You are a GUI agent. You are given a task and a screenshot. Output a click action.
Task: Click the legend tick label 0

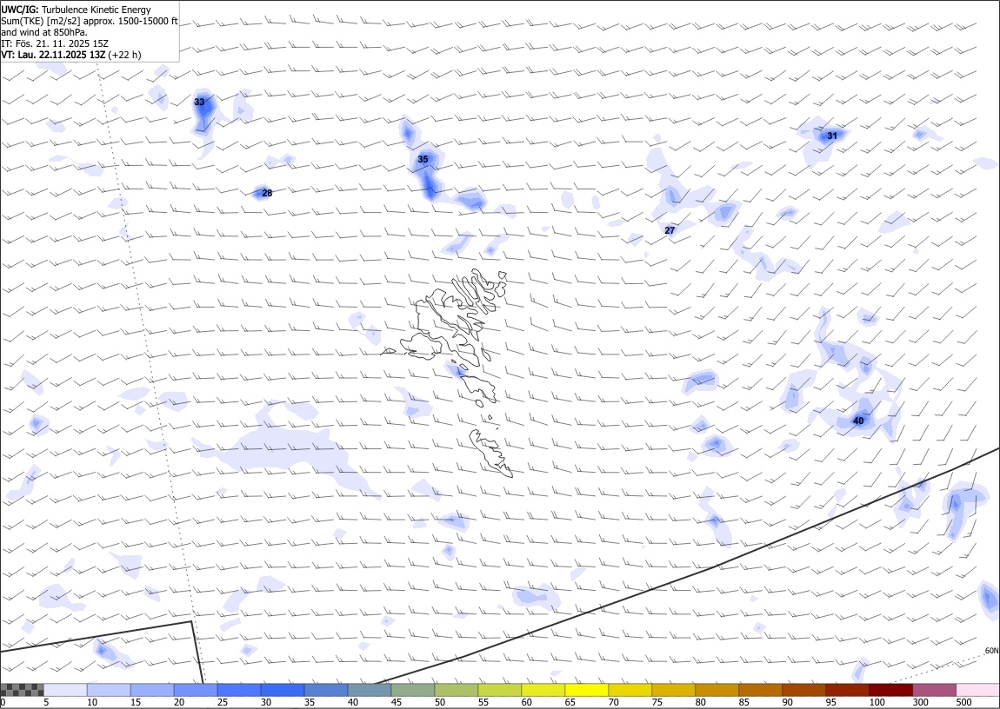[3, 702]
